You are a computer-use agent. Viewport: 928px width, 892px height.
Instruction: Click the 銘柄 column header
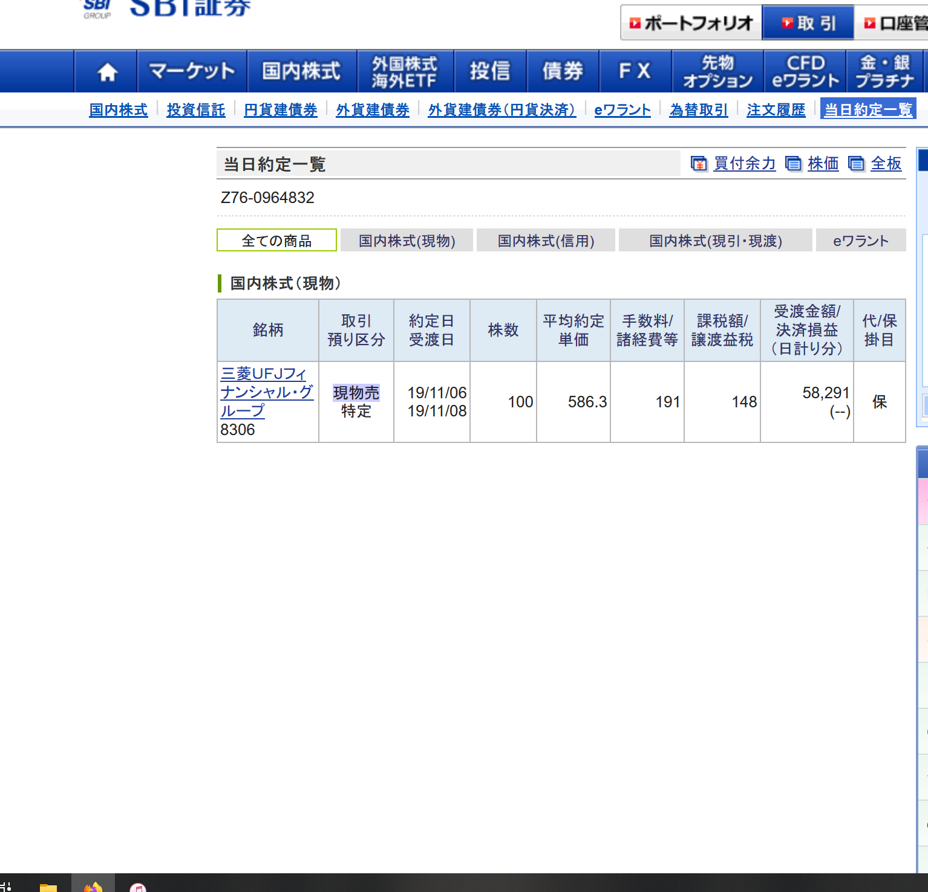(x=268, y=330)
